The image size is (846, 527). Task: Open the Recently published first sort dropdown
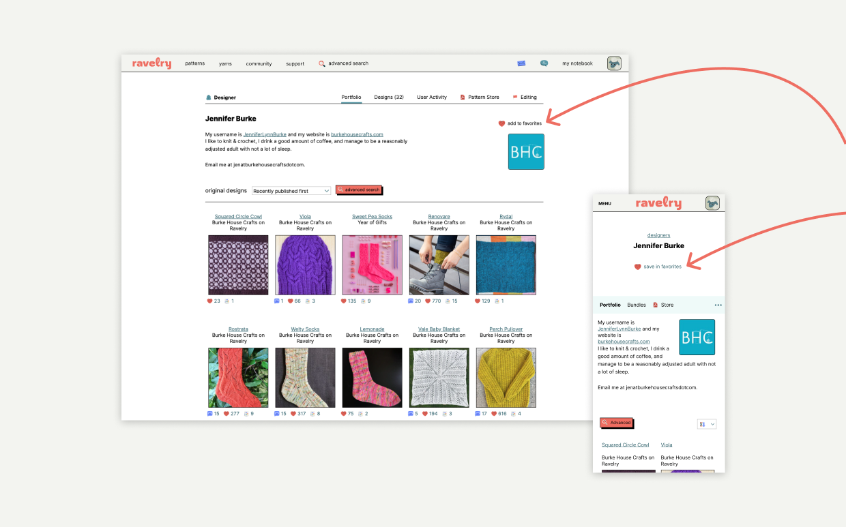tap(291, 191)
